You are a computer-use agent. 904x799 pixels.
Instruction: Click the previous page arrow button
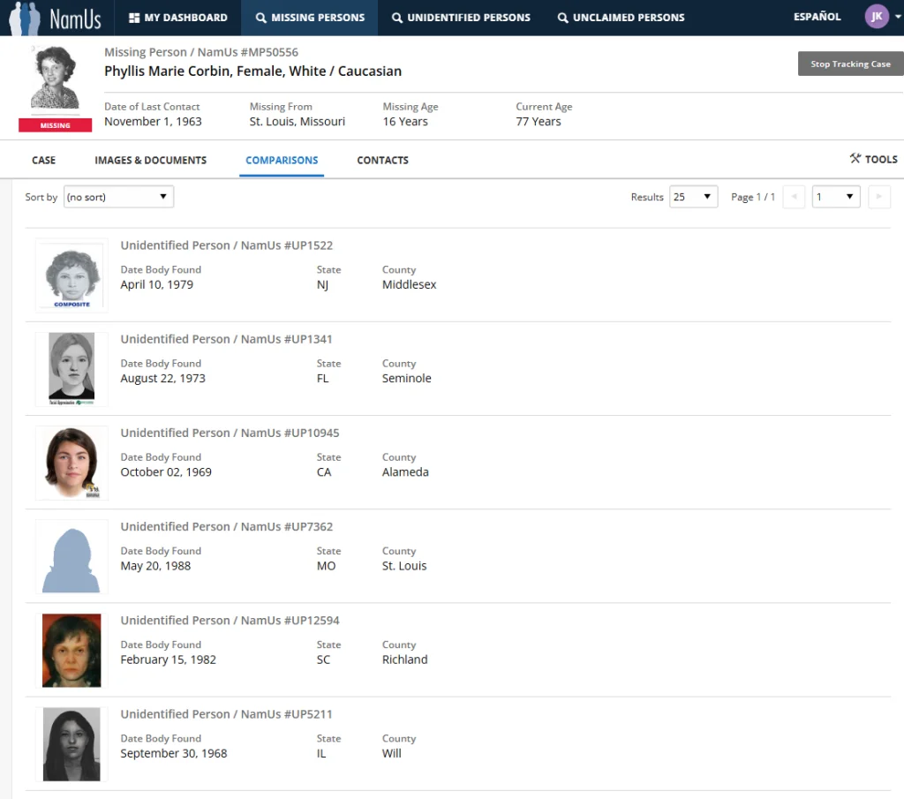pyautogui.click(x=794, y=197)
